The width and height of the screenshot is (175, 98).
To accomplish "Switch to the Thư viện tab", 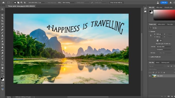I will [x=170, y=24].
